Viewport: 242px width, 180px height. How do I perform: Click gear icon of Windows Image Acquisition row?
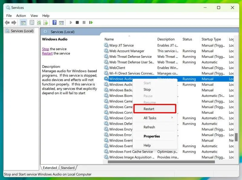[106, 157]
